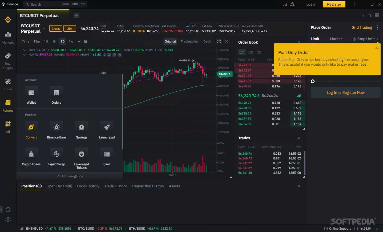Click Log in at top
The image size is (383, 232).
pyautogui.click(x=311, y=4)
